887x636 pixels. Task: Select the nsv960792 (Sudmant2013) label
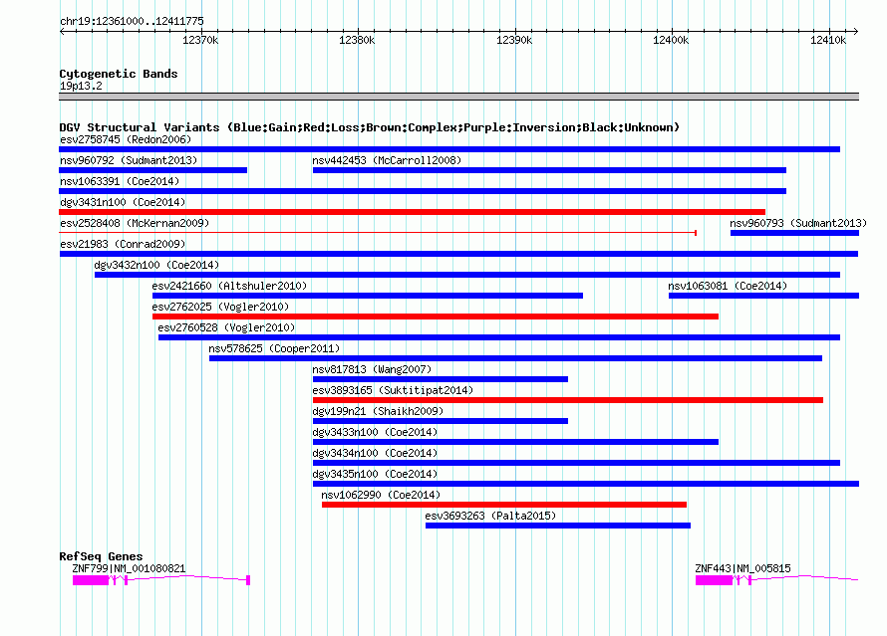click(x=129, y=160)
